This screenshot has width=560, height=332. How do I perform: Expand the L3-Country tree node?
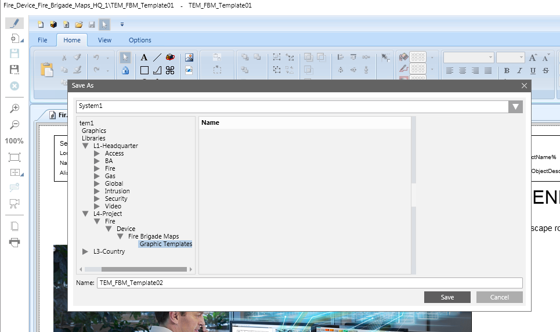[x=85, y=252]
